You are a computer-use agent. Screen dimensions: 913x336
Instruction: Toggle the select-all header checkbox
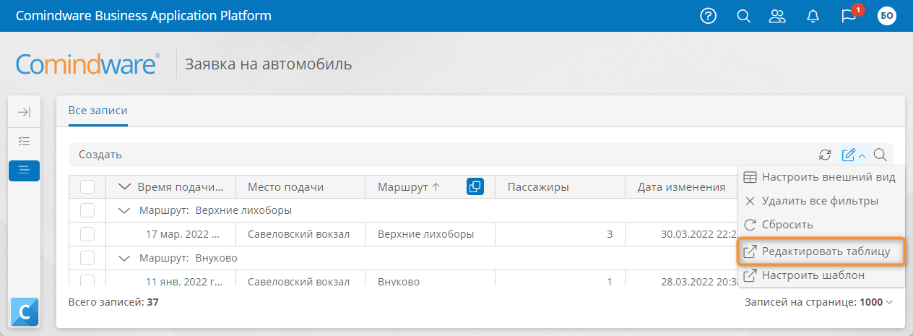87,187
